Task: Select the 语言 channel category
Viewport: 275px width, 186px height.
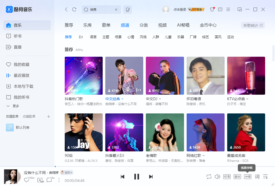Action: click(x=93, y=37)
